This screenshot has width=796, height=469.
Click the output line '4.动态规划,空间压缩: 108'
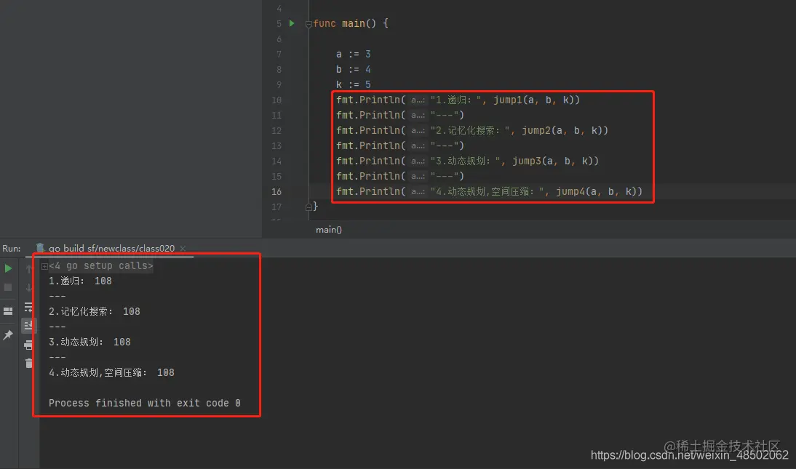click(111, 372)
